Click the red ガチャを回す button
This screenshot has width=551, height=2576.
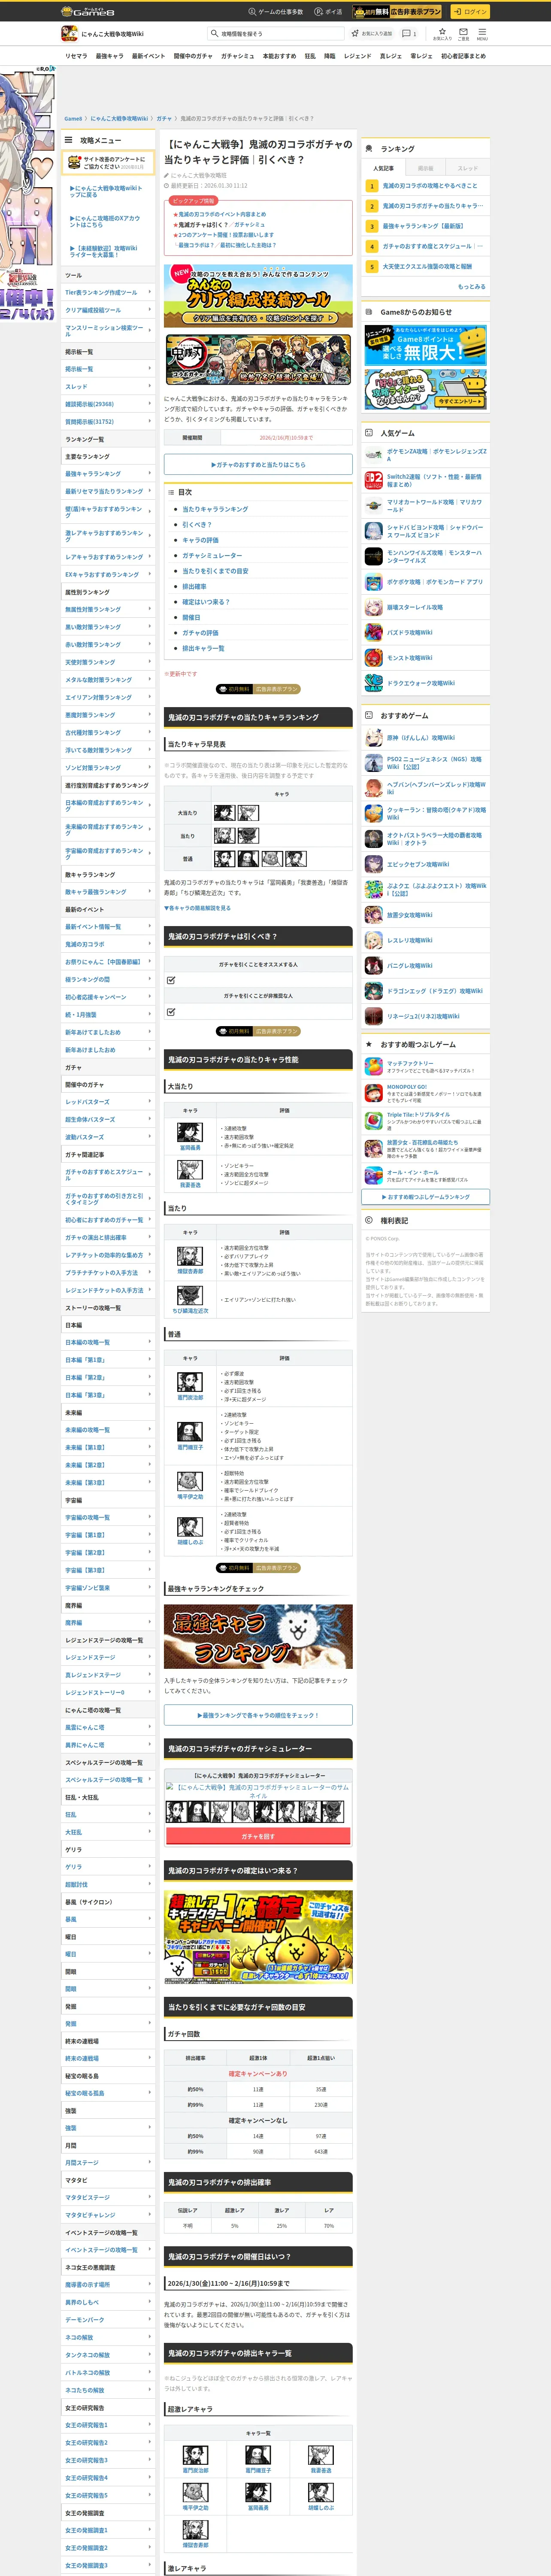(x=258, y=1836)
